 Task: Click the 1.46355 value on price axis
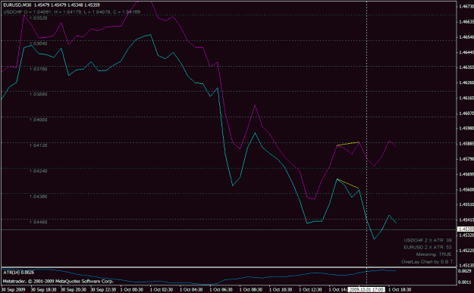pos(466,67)
